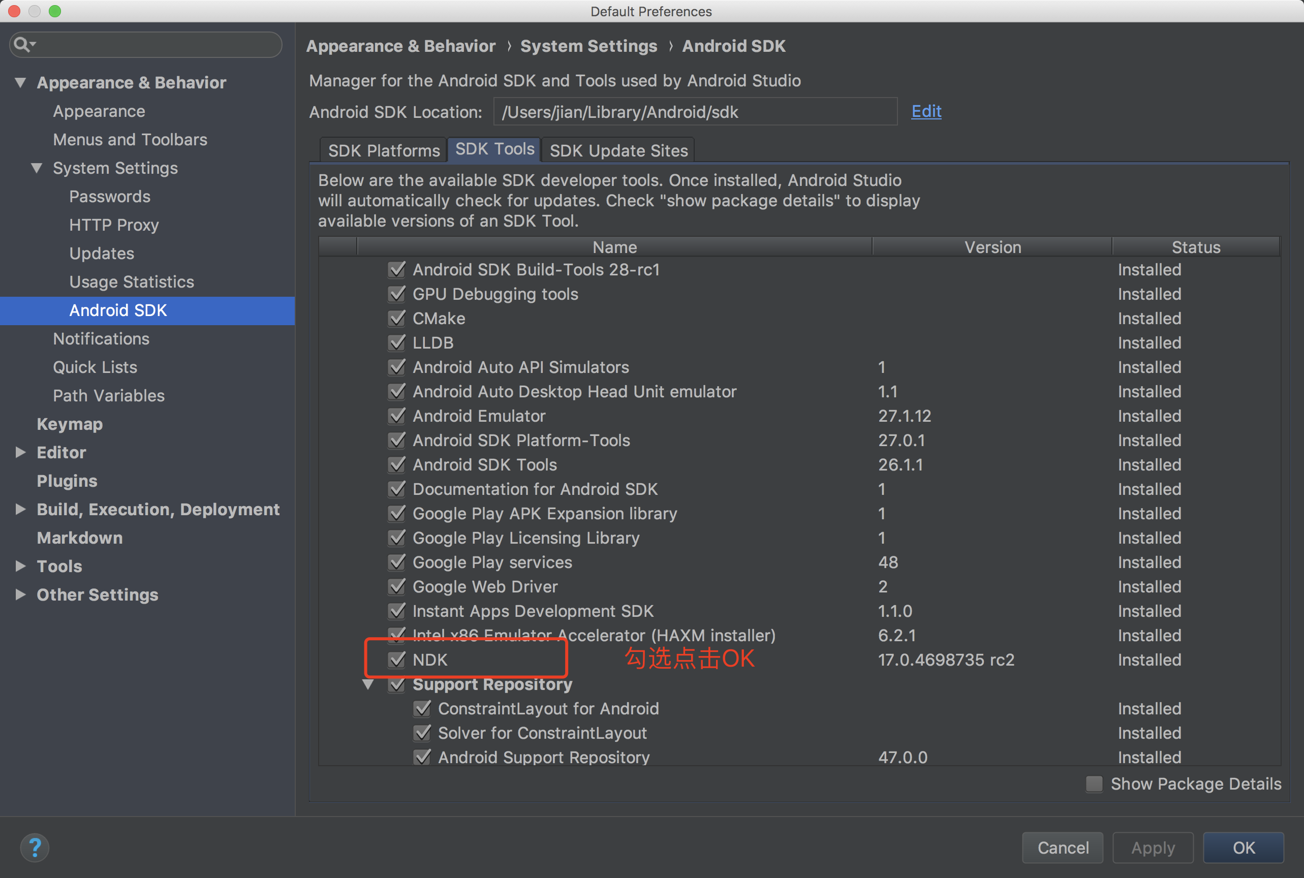Select Passwords in System Settings
This screenshot has width=1304, height=878.
(110, 196)
